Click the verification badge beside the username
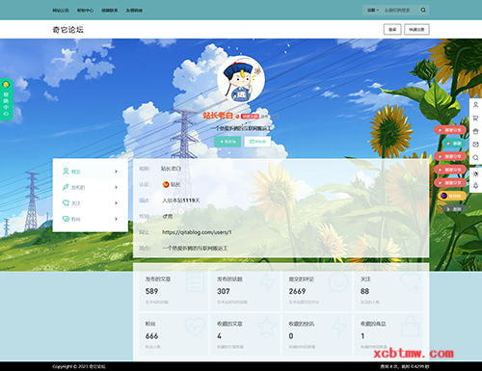The width and height of the screenshot is (482, 371). 237,117
